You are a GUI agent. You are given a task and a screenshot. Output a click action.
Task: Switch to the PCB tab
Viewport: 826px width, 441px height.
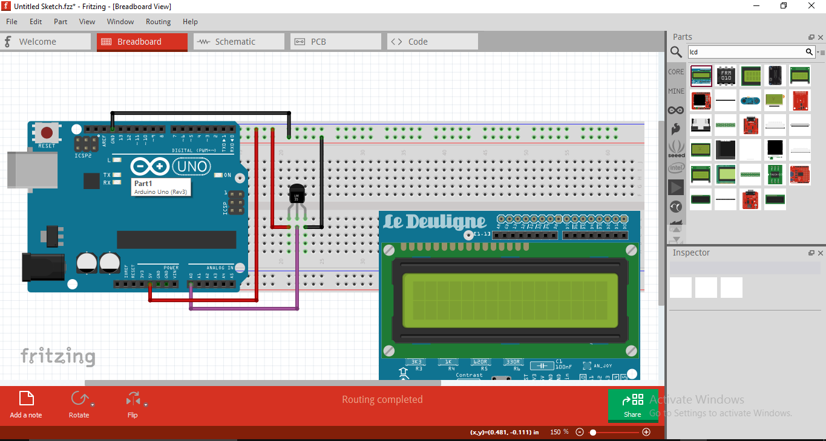pos(336,42)
